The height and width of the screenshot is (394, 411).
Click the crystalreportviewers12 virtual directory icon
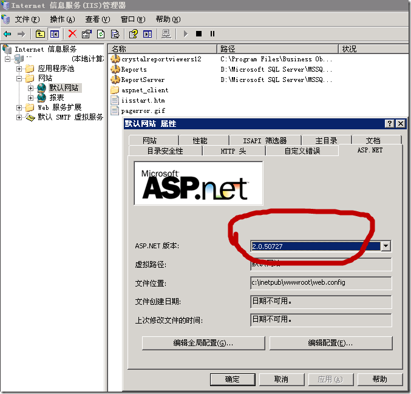pyautogui.click(x=115, y=59)
